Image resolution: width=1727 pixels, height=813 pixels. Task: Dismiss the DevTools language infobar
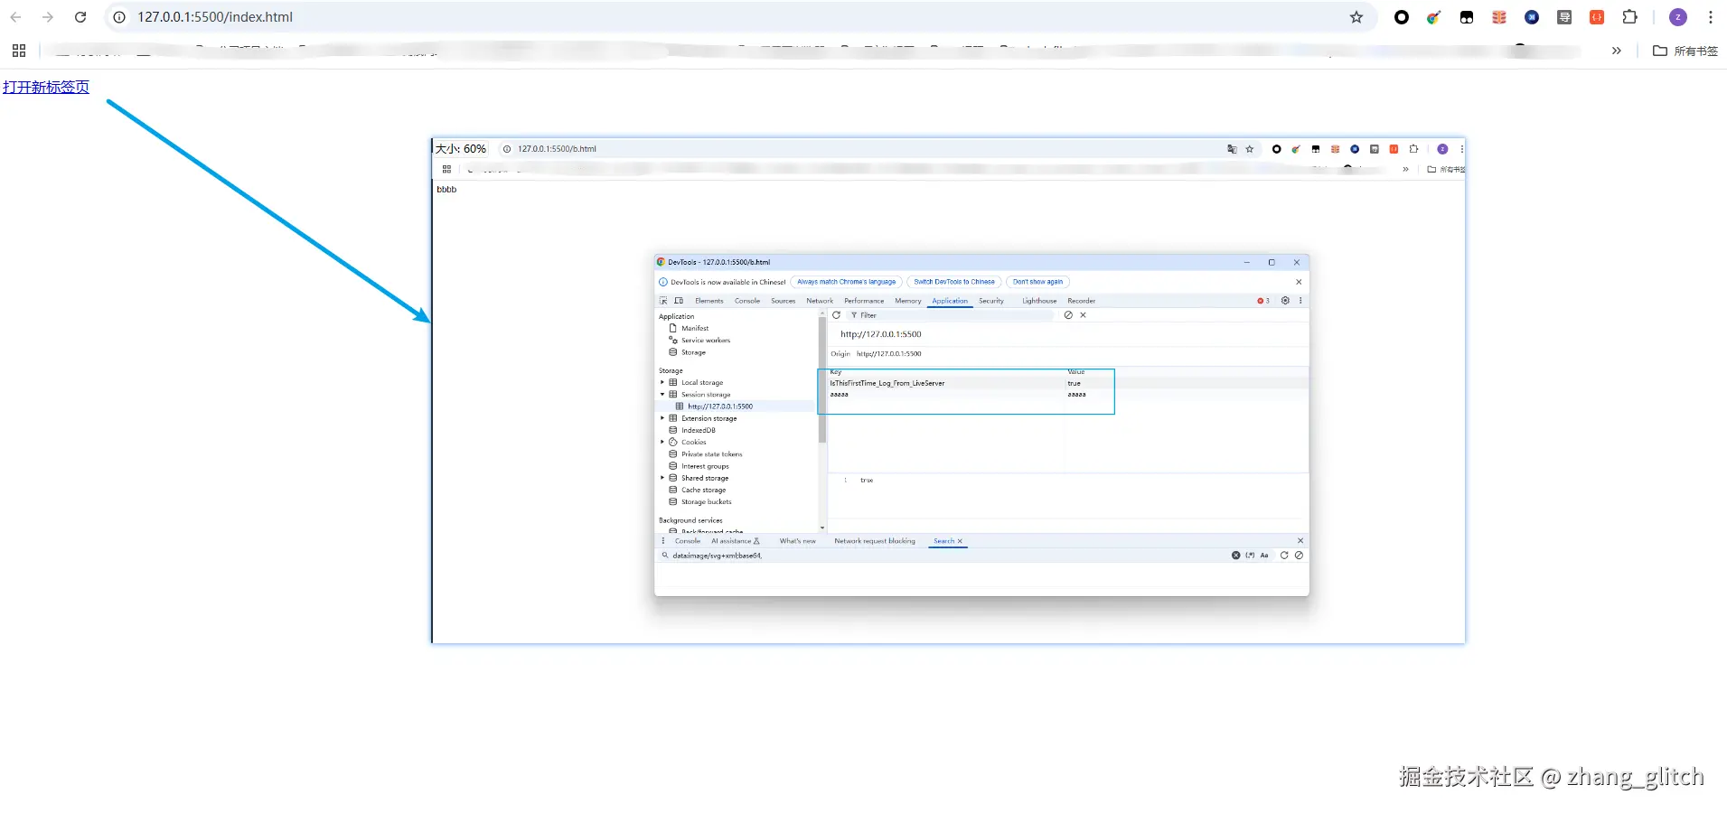pos(1299,282)
